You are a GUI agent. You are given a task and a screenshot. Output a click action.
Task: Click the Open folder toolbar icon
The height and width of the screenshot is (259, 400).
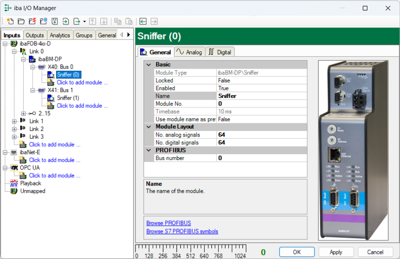21,21
